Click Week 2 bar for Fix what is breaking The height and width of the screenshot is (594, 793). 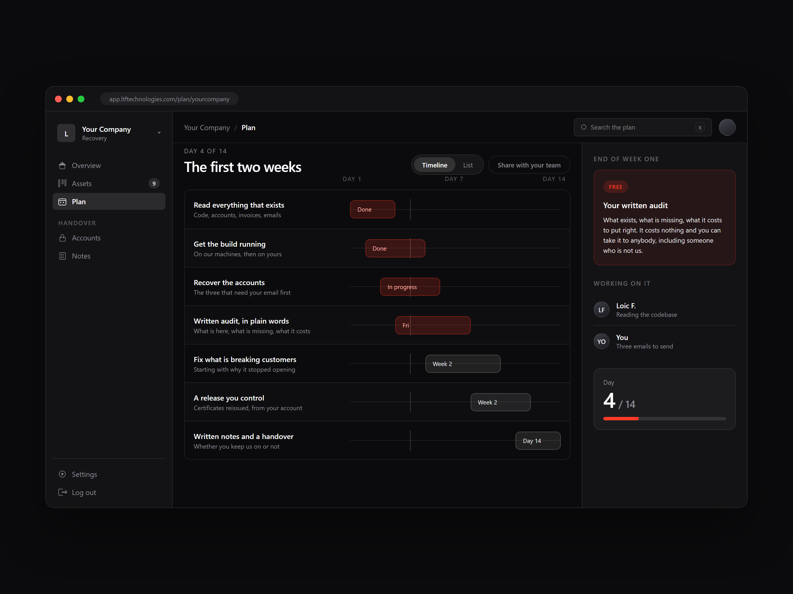click(x=463, y=364)
